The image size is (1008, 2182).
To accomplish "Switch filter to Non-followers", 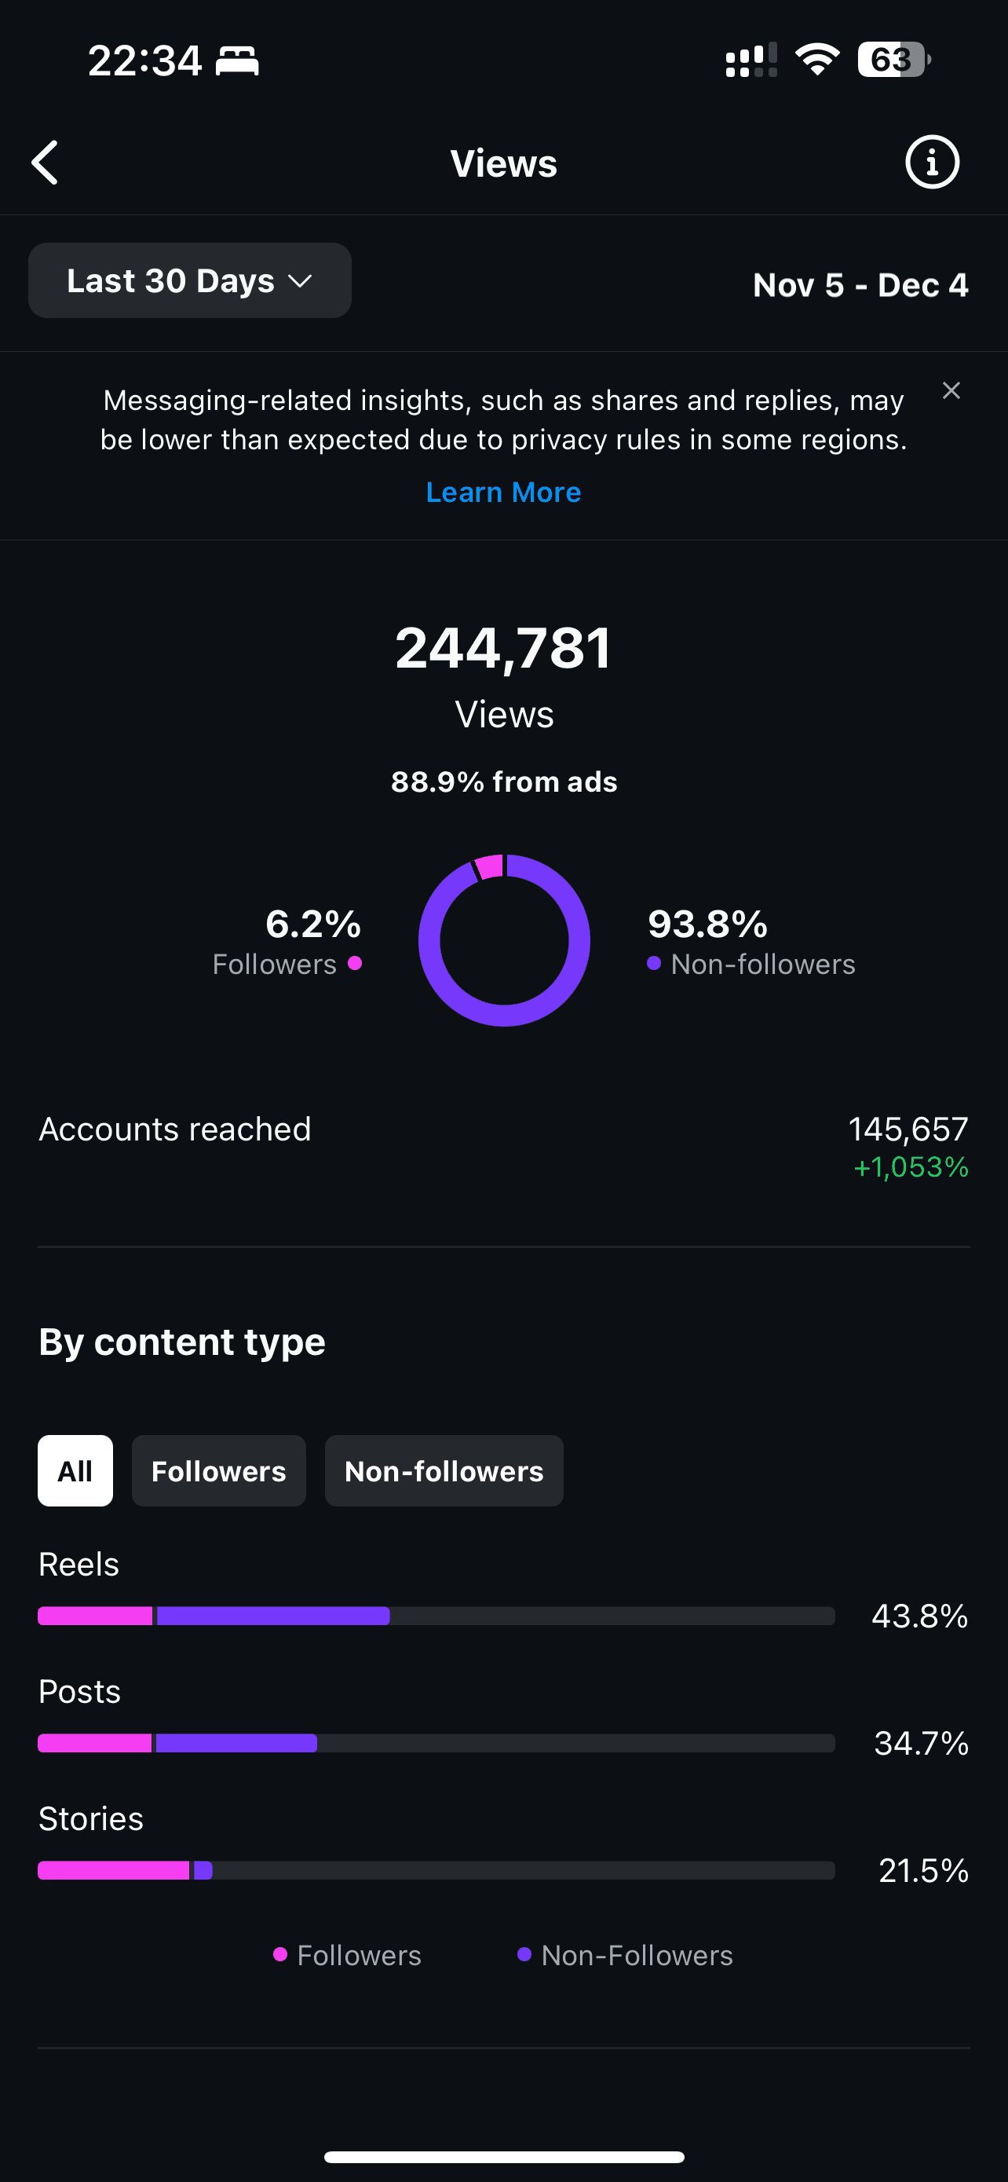I will (x=444, y=1470).
